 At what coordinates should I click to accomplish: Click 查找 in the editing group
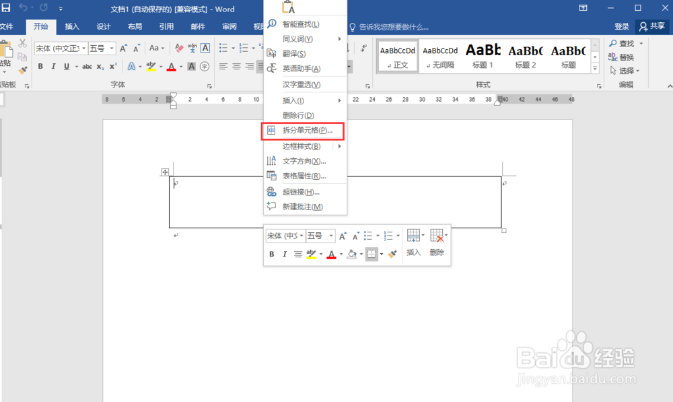pyautogui.click(x=622, y=44)
